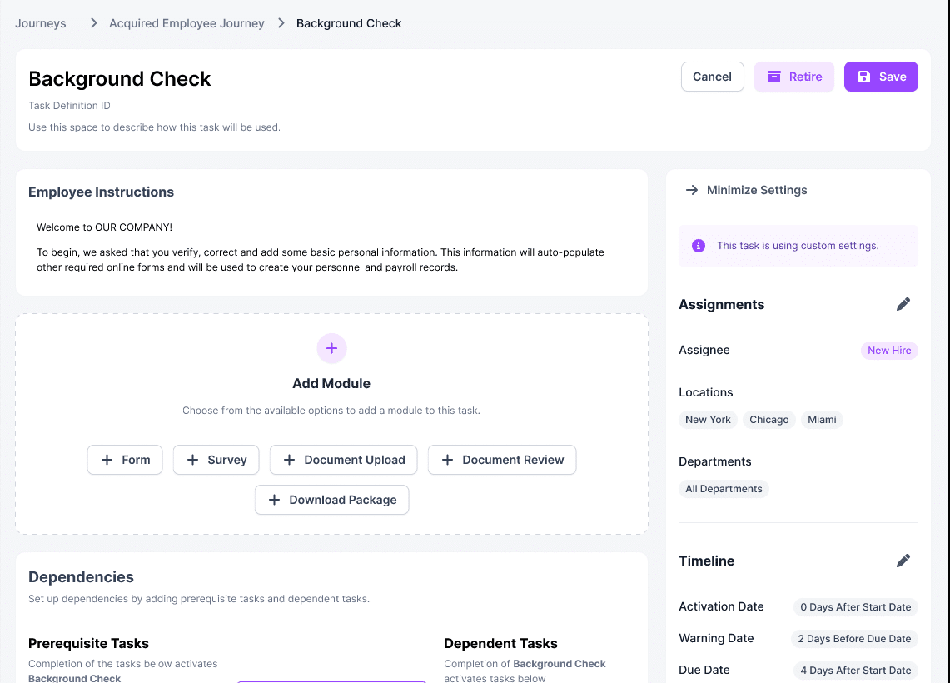The height and width of the screenshot is (683, 950).
Task: Click the purple plus Add Module icon
Action: tap(331, 348)
